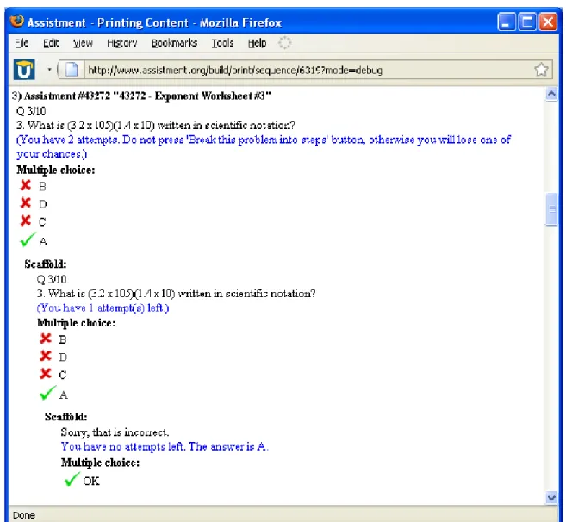Viewport: 566px width, 522px height.
Task: Click the first 'Q 3/10' label
Action: pos(31,111)
